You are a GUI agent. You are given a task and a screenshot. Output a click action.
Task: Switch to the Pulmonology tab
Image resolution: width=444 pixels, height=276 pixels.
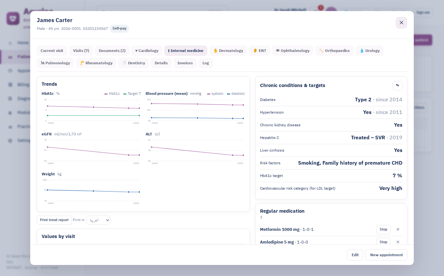coord(55,63)
